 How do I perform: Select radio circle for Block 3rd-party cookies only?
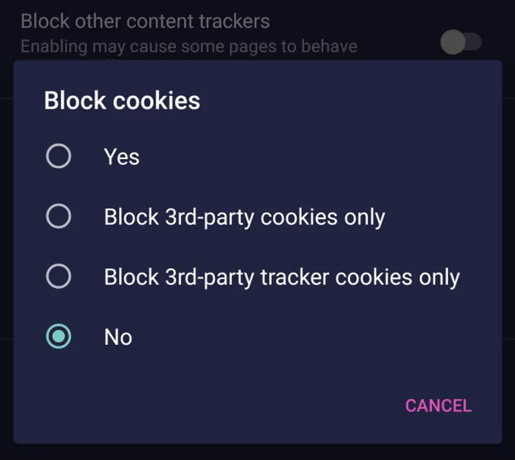coord(59,217)
